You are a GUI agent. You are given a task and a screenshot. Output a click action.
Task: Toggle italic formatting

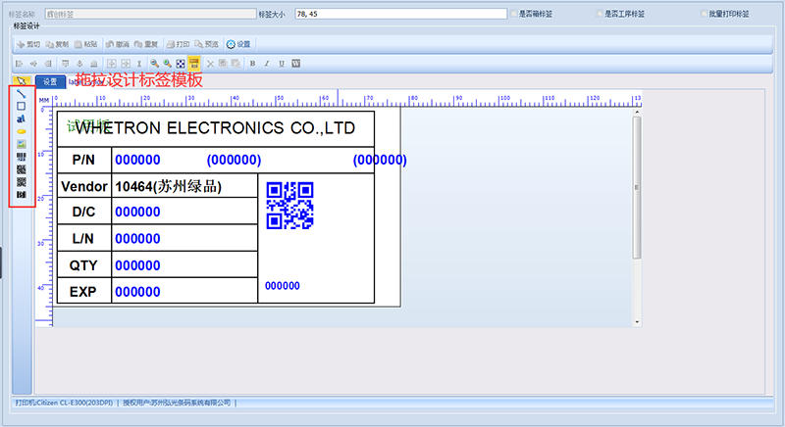point(267,64)
